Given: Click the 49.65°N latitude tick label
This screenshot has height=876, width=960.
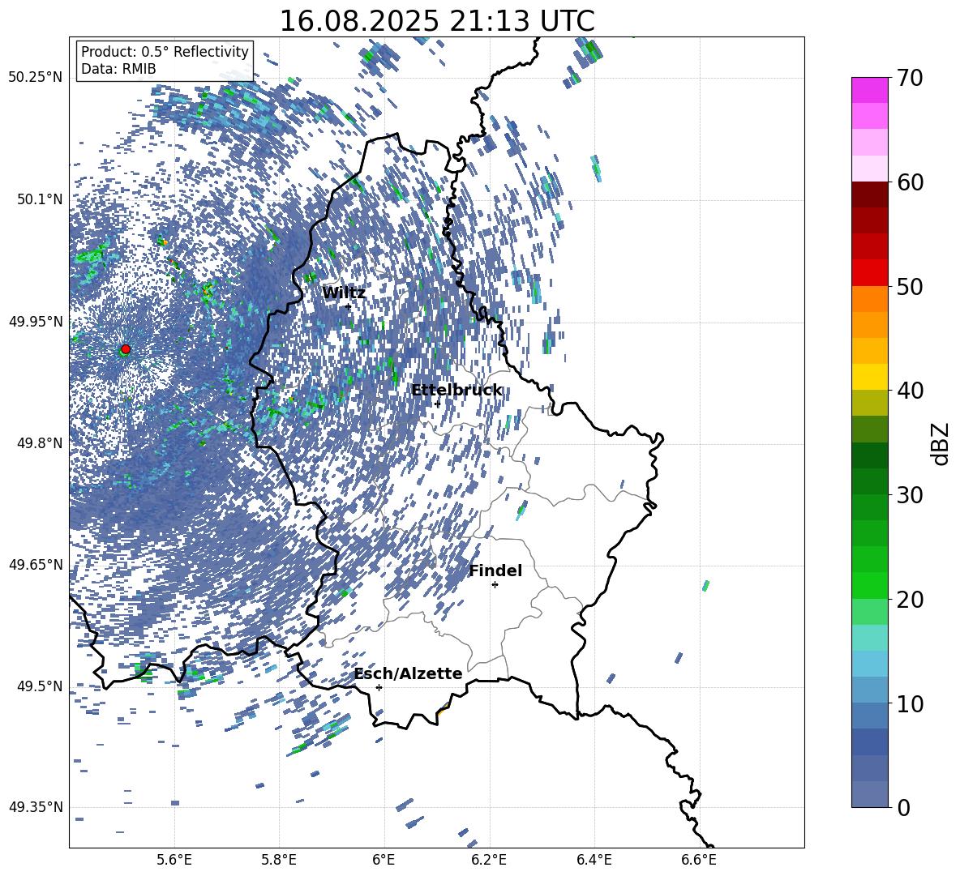Looking at the screenshot, I should [x=36, y=564].
